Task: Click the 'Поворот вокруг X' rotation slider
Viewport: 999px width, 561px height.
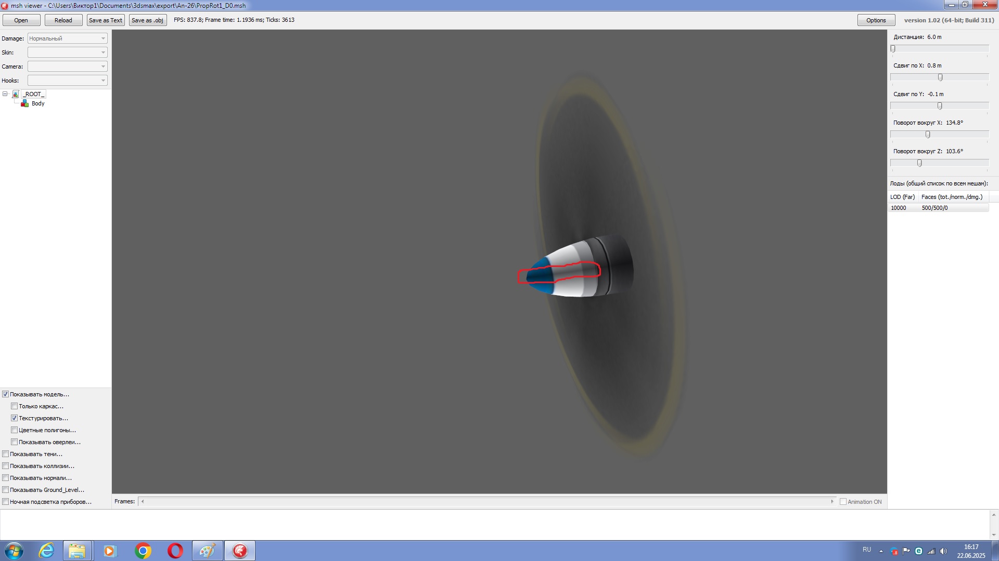Action: point(928,135)
